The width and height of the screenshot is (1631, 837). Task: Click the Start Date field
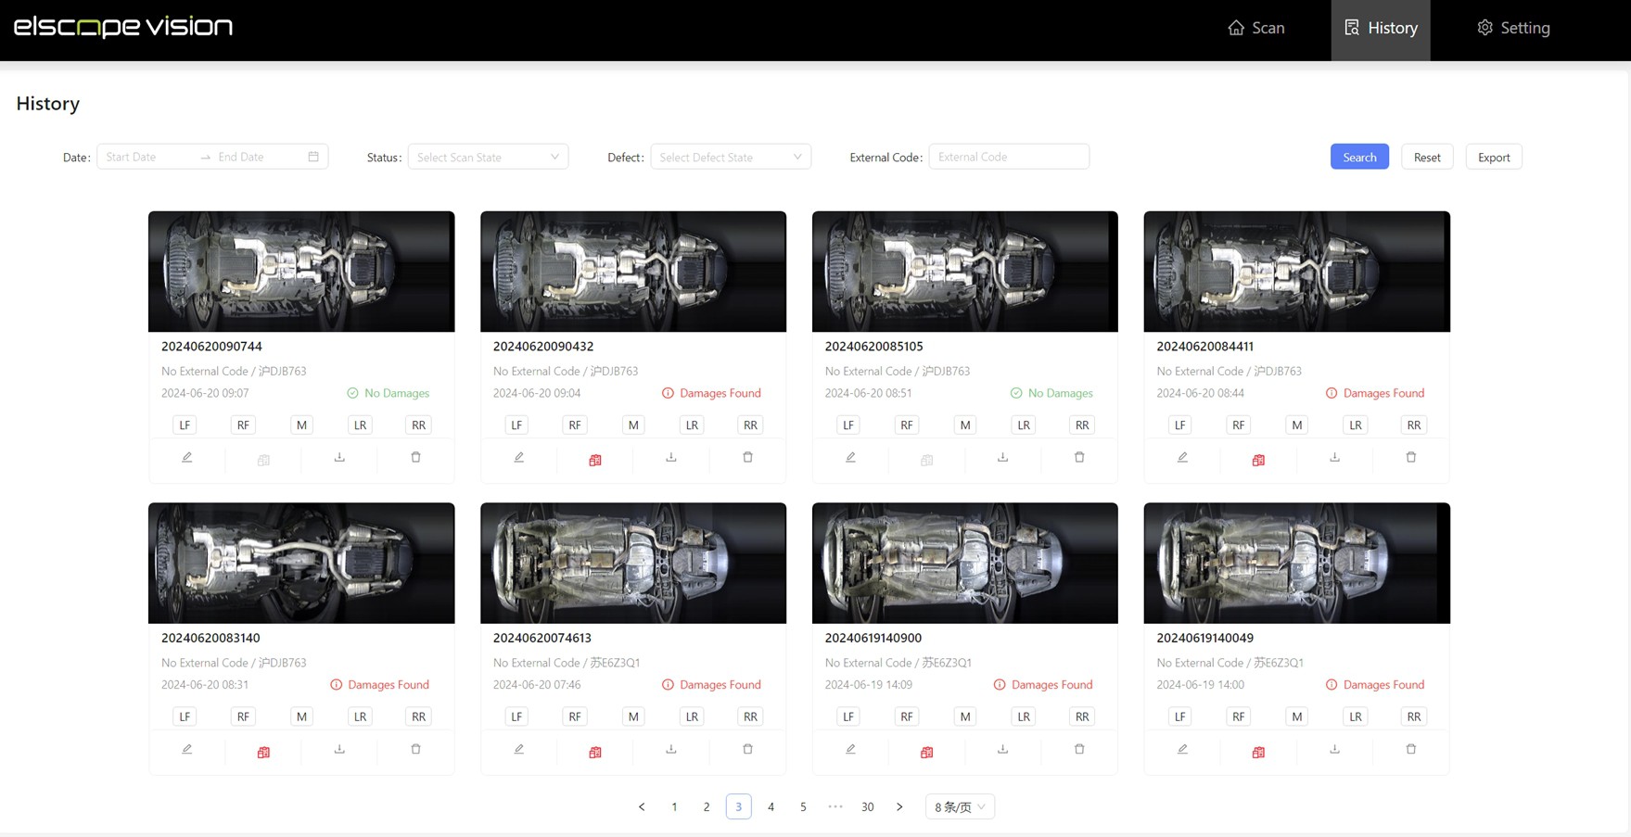coord(148,157)
